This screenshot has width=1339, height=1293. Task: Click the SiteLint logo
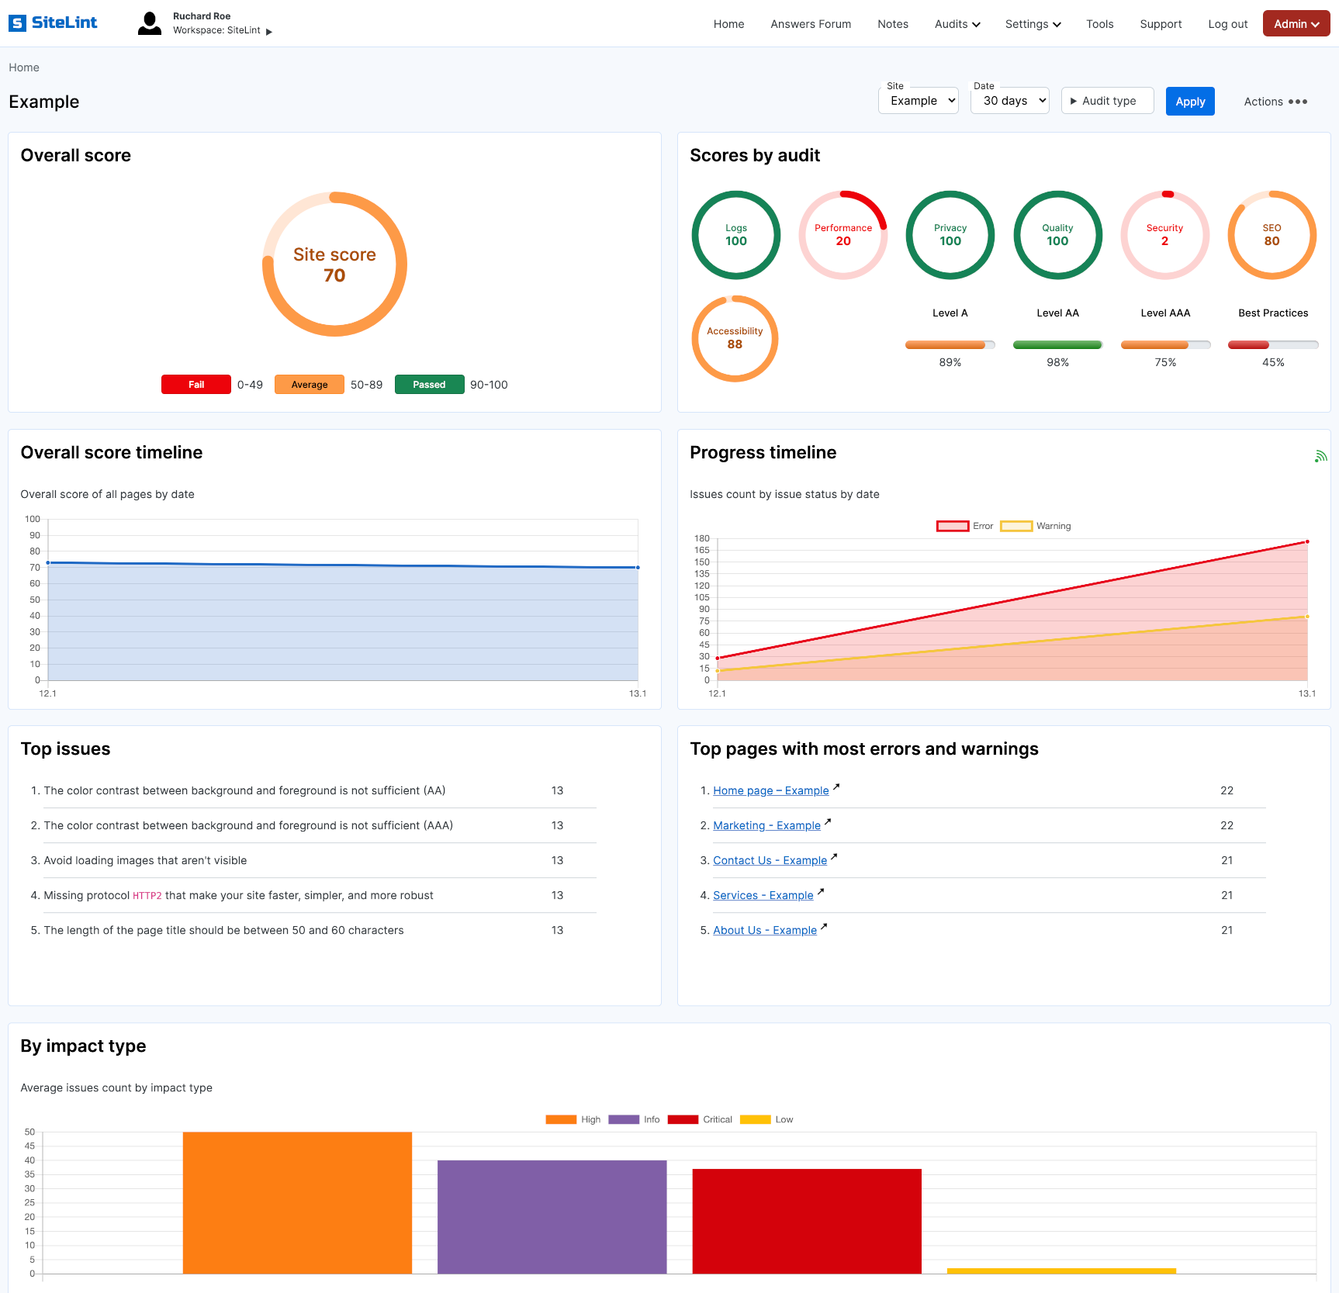click(x=53, y=23)
